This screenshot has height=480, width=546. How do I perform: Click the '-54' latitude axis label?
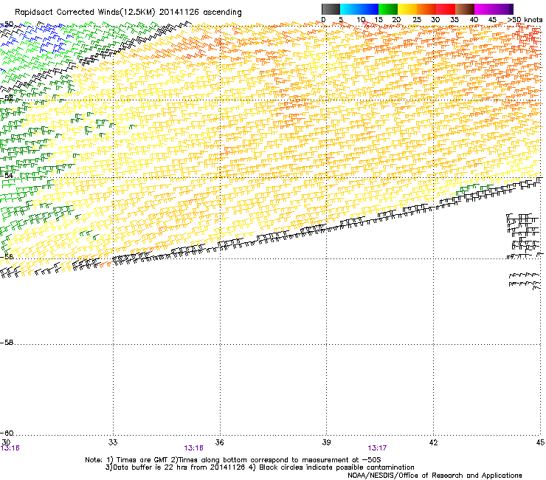(x=7, y=175)
